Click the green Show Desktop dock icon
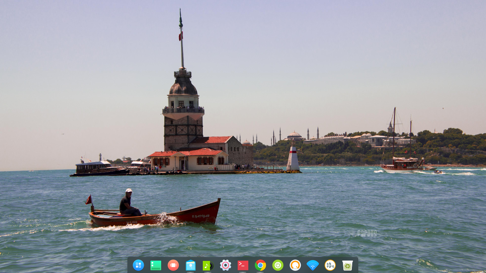 pyautogui.click(x=156, y=265)
